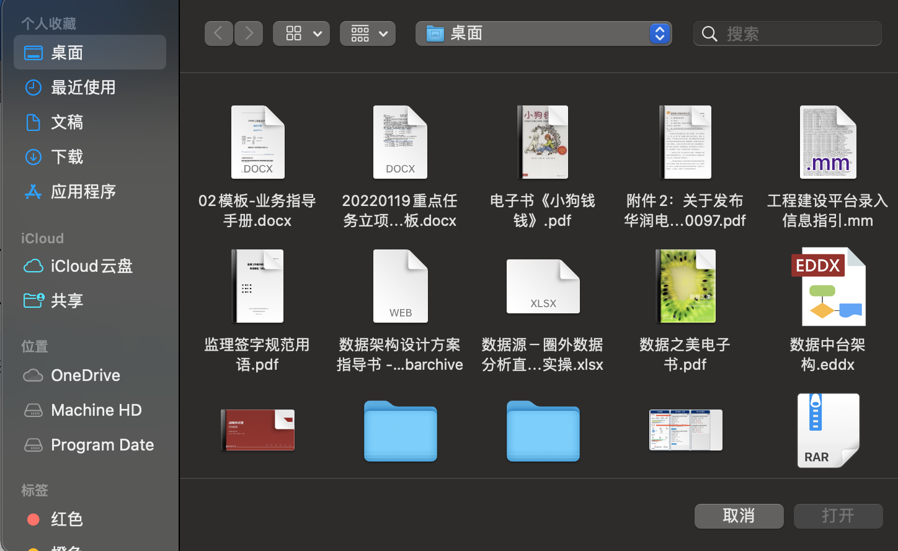Select the 数据中台架构.eddx file icon
898x551 pixels.
point(828,287)
